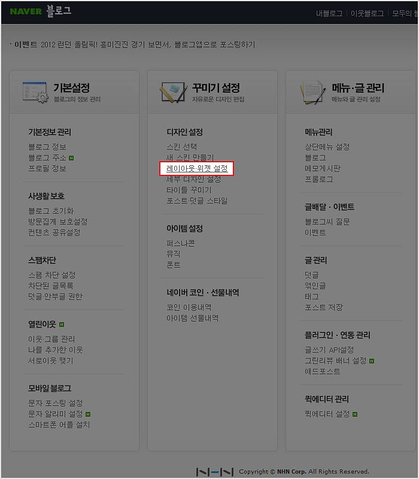Screen dimensions: 419x479
Task: Open the 글쓰기 API설정 link
Action: coord(329,350)
